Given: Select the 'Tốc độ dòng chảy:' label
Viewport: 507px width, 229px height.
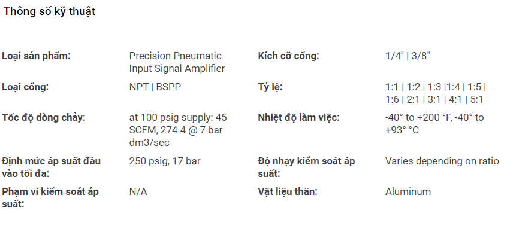Looking at the screenshot, I should [x=44, y=117].
